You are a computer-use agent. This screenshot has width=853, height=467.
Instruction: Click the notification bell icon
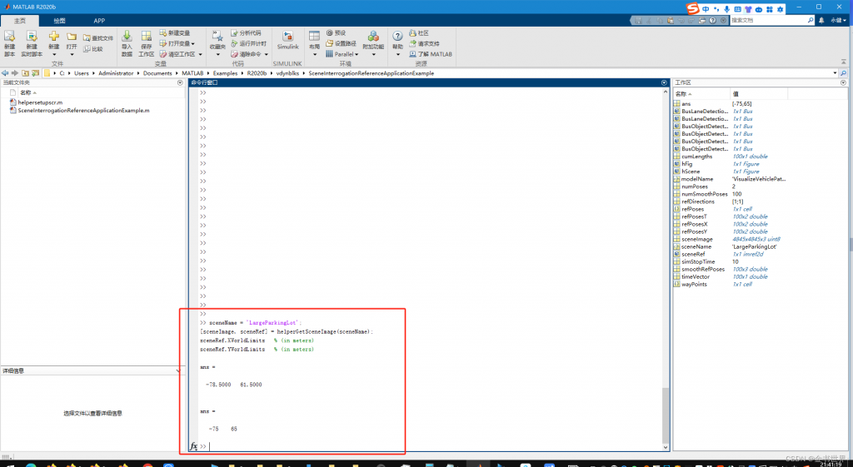click(x=821, y=20)
